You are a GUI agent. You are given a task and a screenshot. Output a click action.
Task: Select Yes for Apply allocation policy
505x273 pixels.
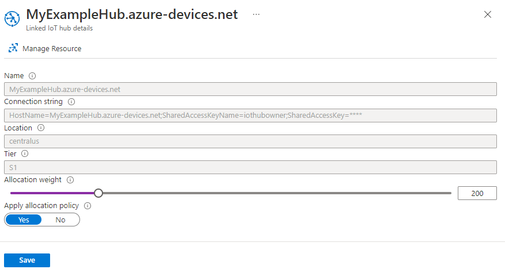tap(24, 220)
